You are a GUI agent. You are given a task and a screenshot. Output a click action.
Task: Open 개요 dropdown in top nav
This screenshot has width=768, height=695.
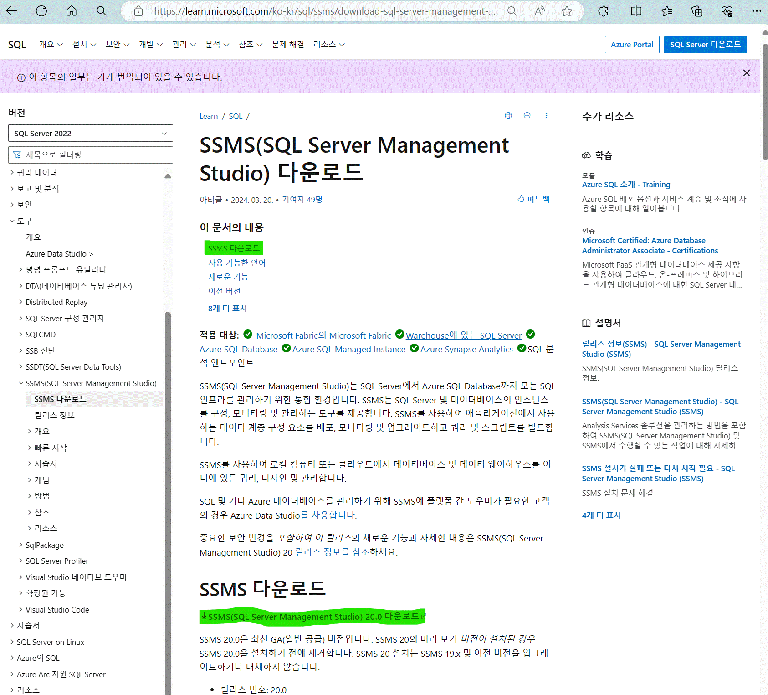click(x=51, y=45)
